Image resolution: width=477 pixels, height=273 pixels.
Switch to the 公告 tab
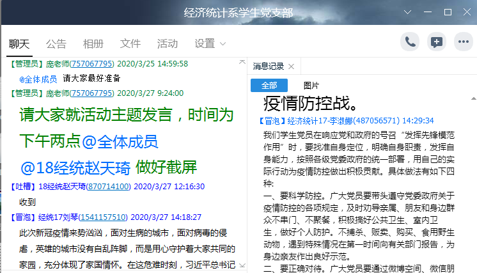coord(56,43)
